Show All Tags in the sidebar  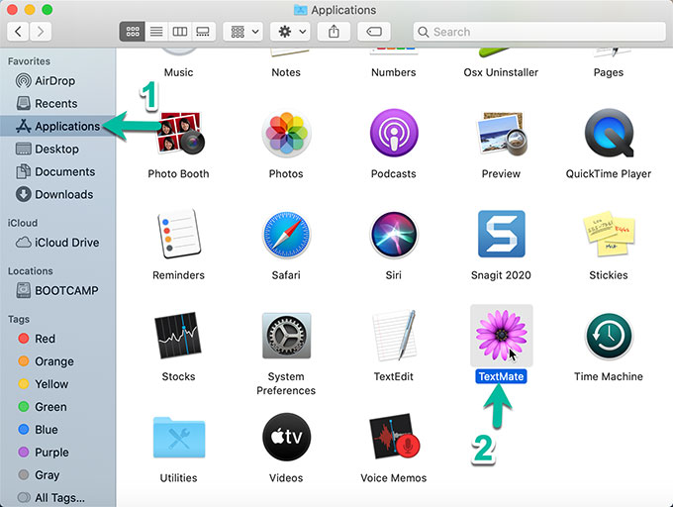tap(58, 498)
